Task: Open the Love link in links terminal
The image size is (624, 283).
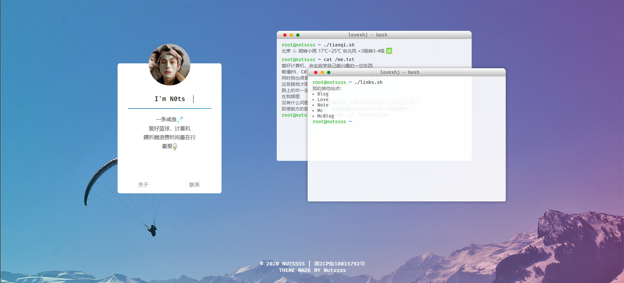Action: point(323,99)
